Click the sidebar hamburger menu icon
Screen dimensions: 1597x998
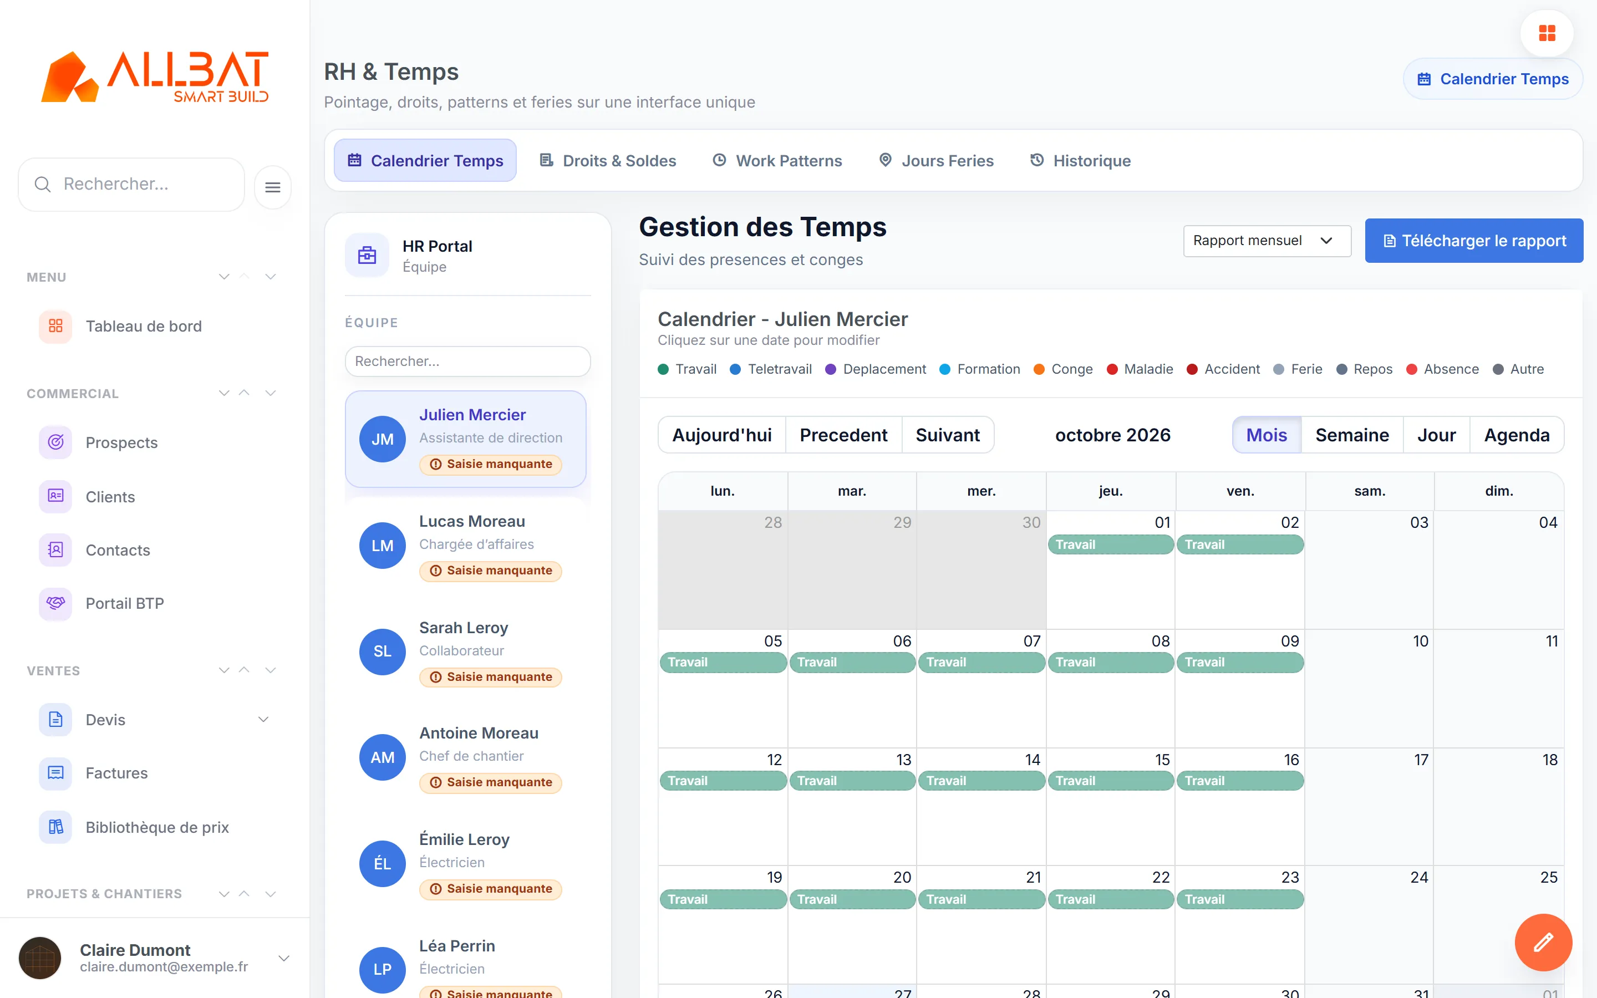tap(273, 187)
